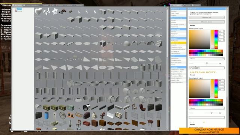This screenshot has width=240, height=135.
Task: Move the line 2 font size slider
Action: click(x=211, y=113)
